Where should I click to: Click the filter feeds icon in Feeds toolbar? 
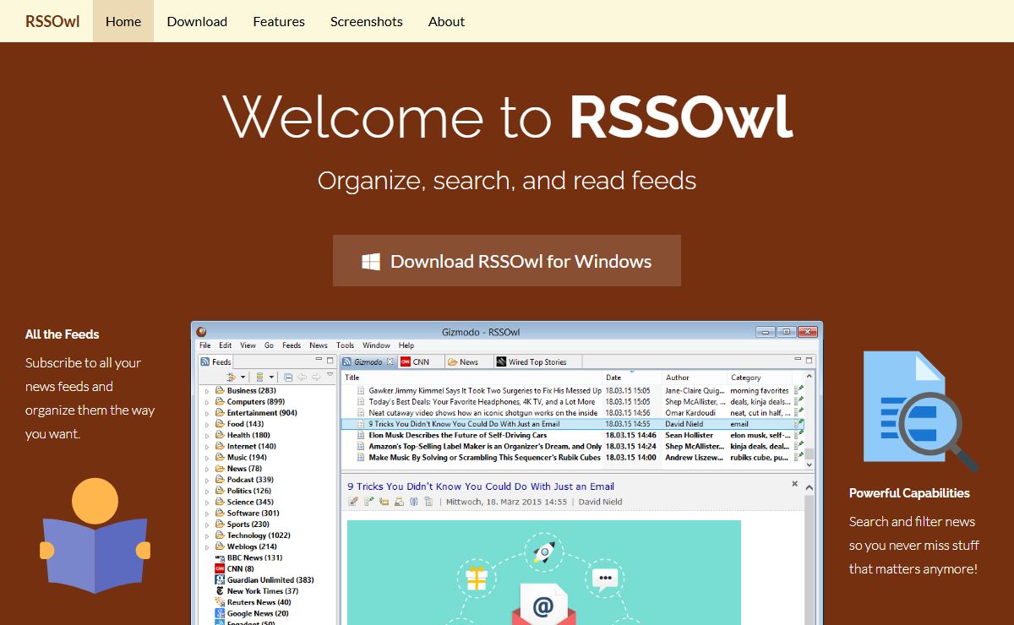pyautogui.click(x=231, y=377)
